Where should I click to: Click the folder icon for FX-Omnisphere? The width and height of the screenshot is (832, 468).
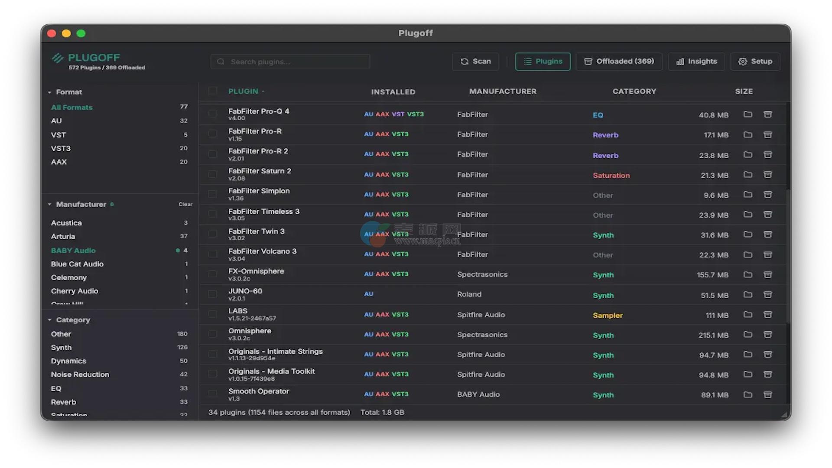tap(747, 275)
